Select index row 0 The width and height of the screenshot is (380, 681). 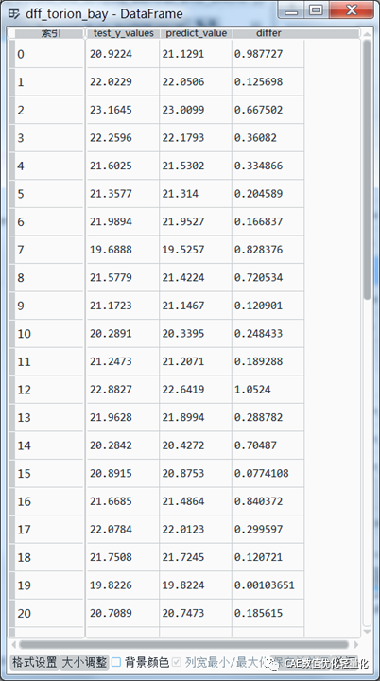coord(48,54)
